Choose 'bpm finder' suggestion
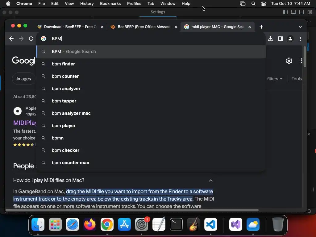 151,64
